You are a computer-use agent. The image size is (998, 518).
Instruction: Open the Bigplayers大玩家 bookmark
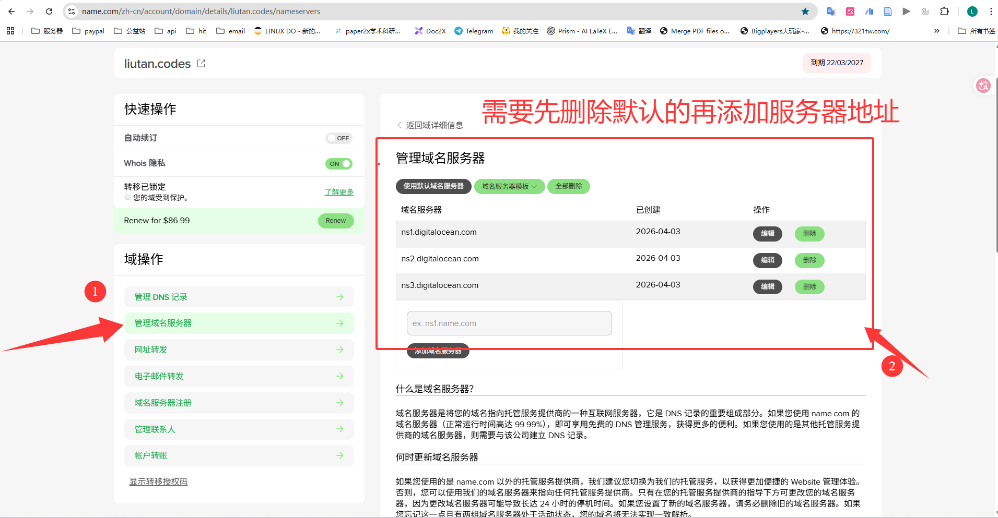tap(774, 31)
